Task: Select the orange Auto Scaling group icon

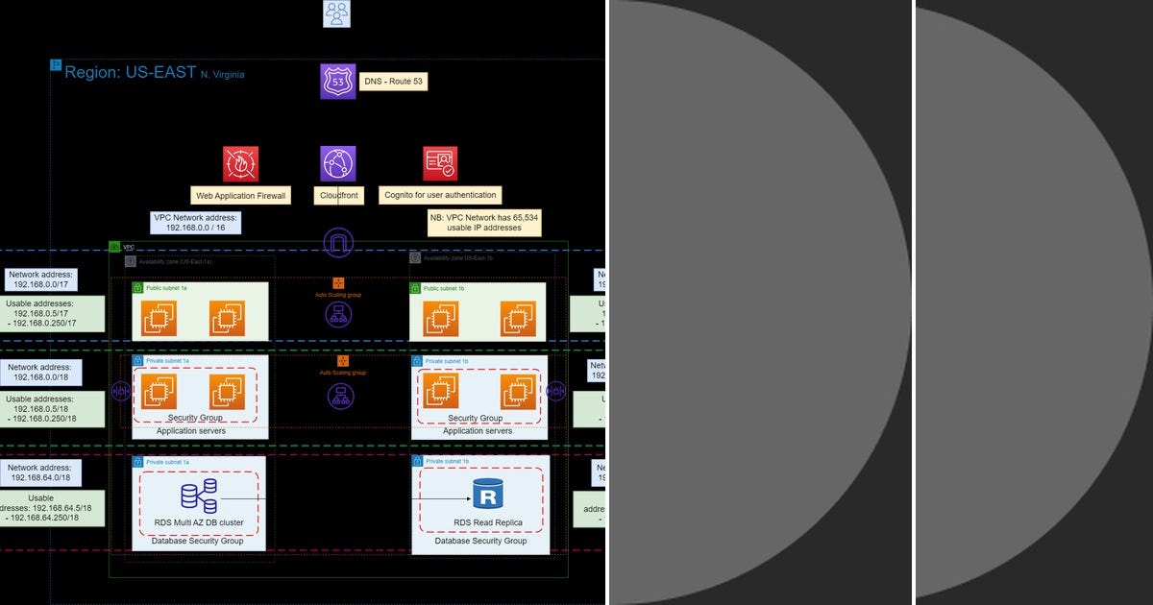Action: [338, 282]
